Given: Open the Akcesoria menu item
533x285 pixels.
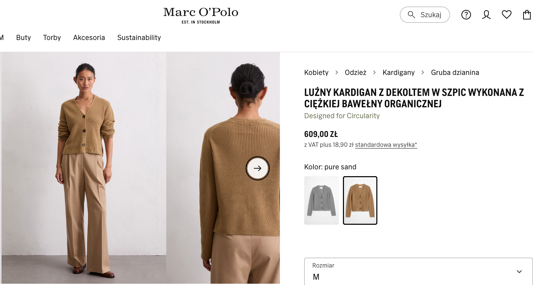Looking at the screenshot, I should click(x=89, y=37).
